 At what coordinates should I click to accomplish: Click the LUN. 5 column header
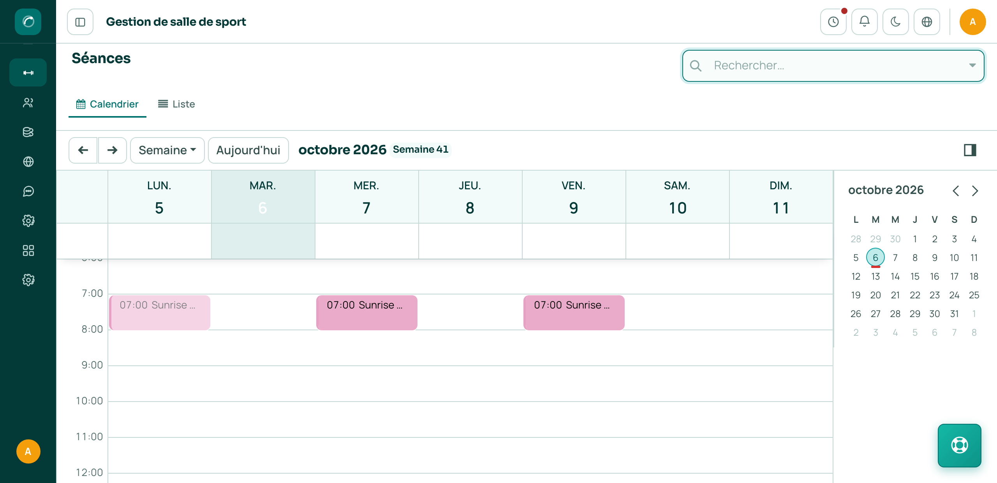coord(159,197)
